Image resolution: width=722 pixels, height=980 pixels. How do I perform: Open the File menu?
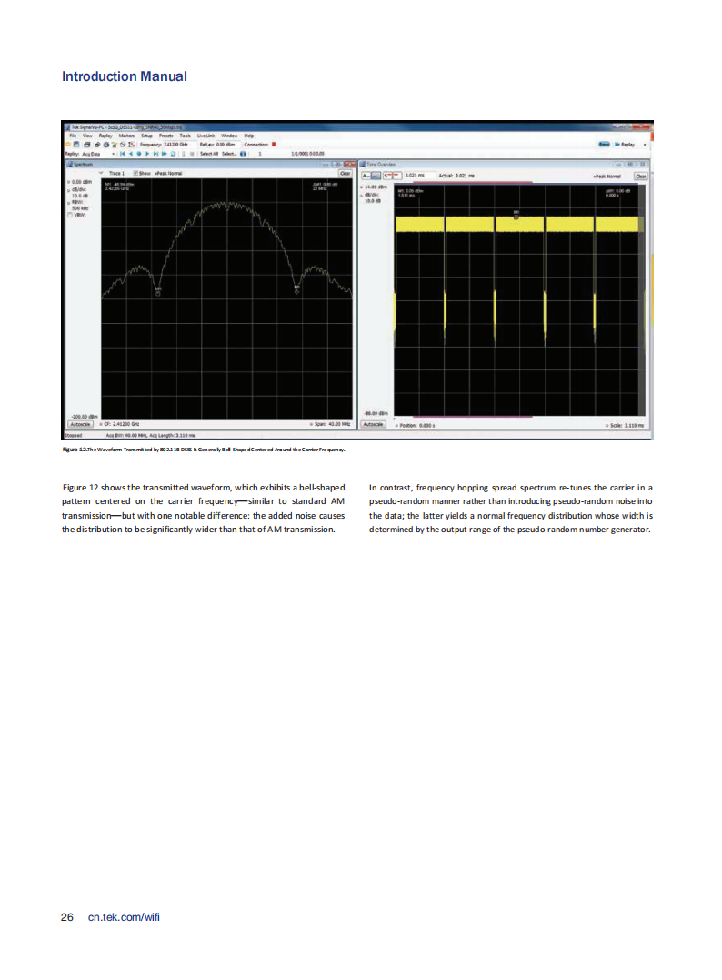pos(73,136)
